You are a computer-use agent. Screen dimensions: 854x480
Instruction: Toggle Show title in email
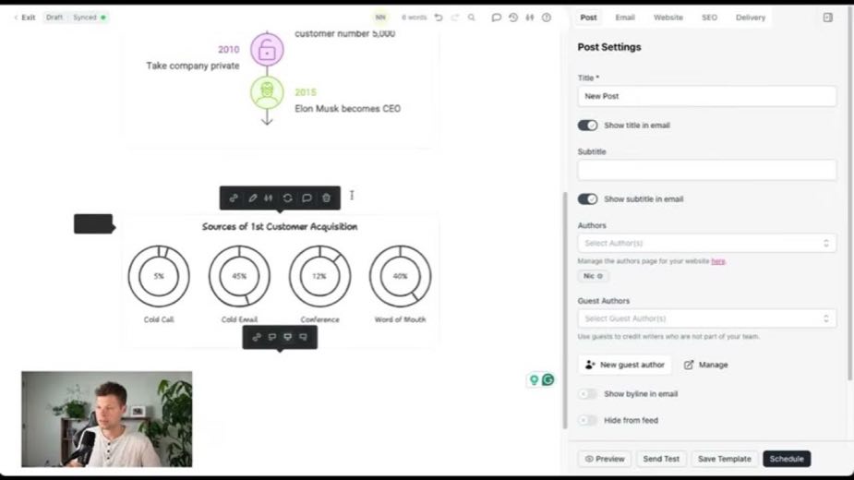(x=588, y=126)
